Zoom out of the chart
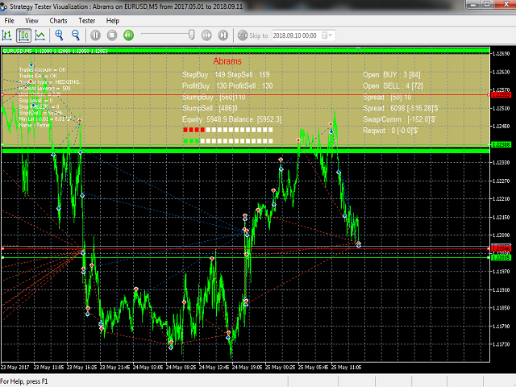516x387 pixels. tap(76, 35)
